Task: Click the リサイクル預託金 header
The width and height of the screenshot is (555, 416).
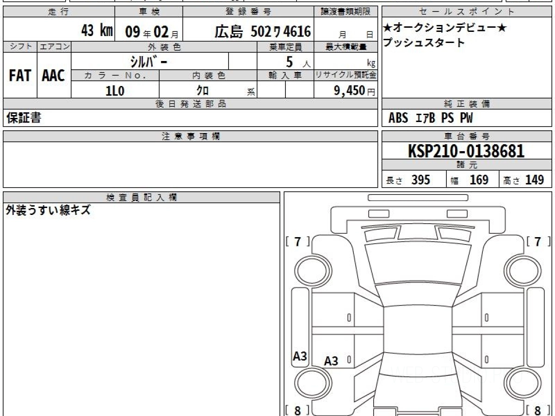Action: (346, 75)
